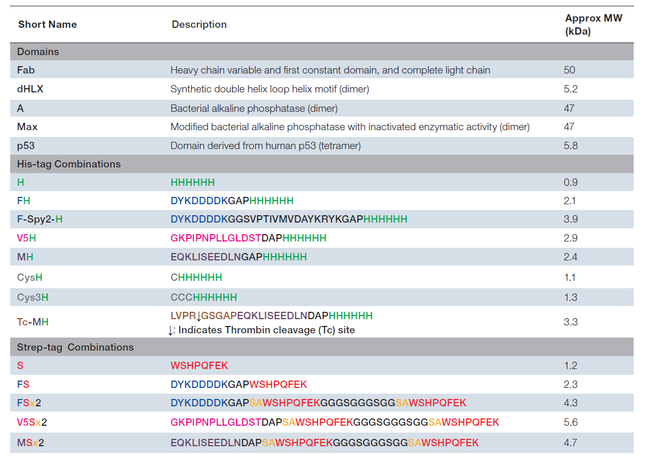Screen dimensions: 645x463
Task: Click the 'CysH' short name cell
Action: point(30,278)
